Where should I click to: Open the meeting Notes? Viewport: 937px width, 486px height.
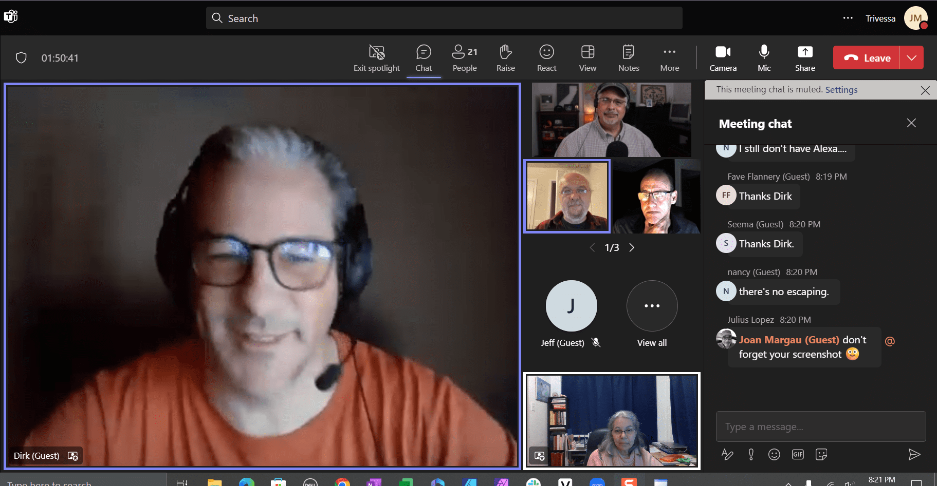click(x=628, y=58)
